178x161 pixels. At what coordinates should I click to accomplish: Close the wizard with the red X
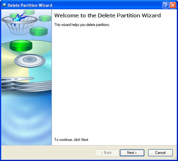tap(173, 5)
